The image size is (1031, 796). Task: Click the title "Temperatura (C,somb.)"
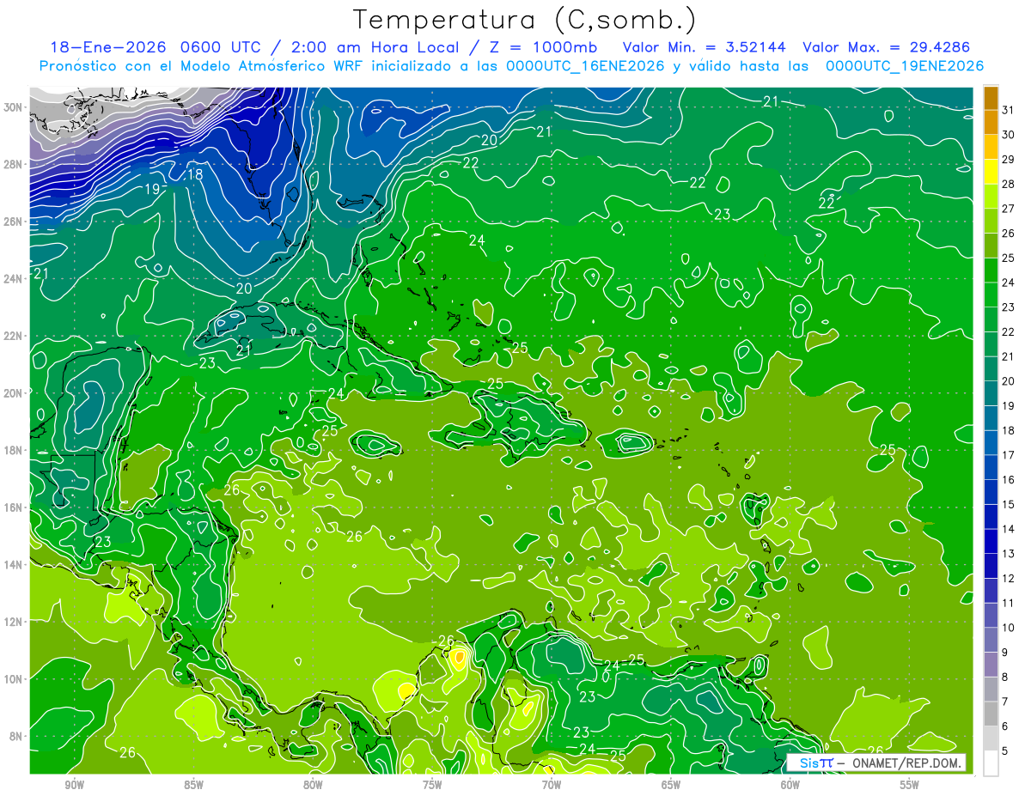coord(525,20)
